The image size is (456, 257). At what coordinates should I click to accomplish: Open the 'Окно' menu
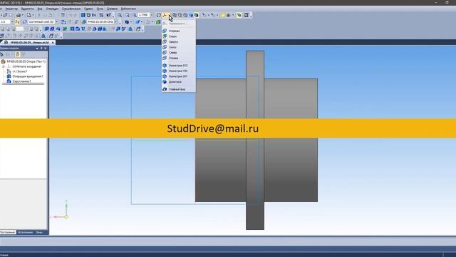point(100,9)
